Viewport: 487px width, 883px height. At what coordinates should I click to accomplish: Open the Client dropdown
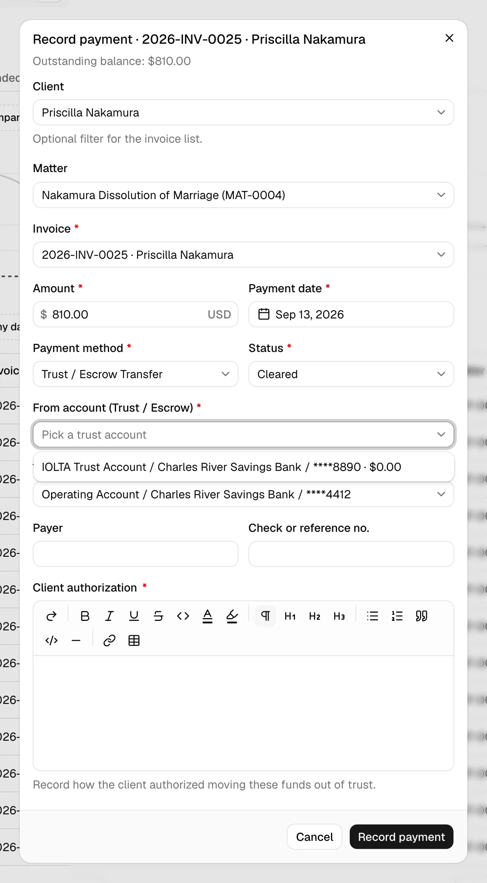(x=243, y=112)
